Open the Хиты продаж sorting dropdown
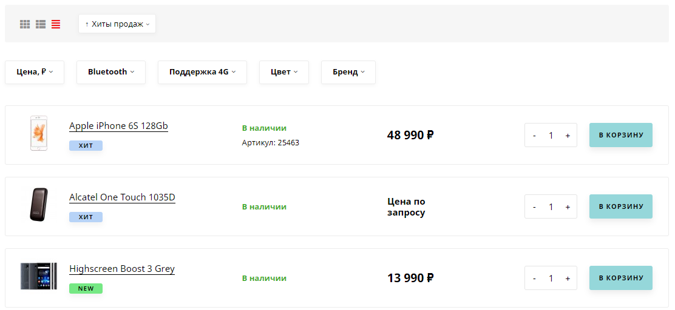Image resolution: width=675 pixels, height=310 pixels. pyautogui.click(x=117, y=24)
